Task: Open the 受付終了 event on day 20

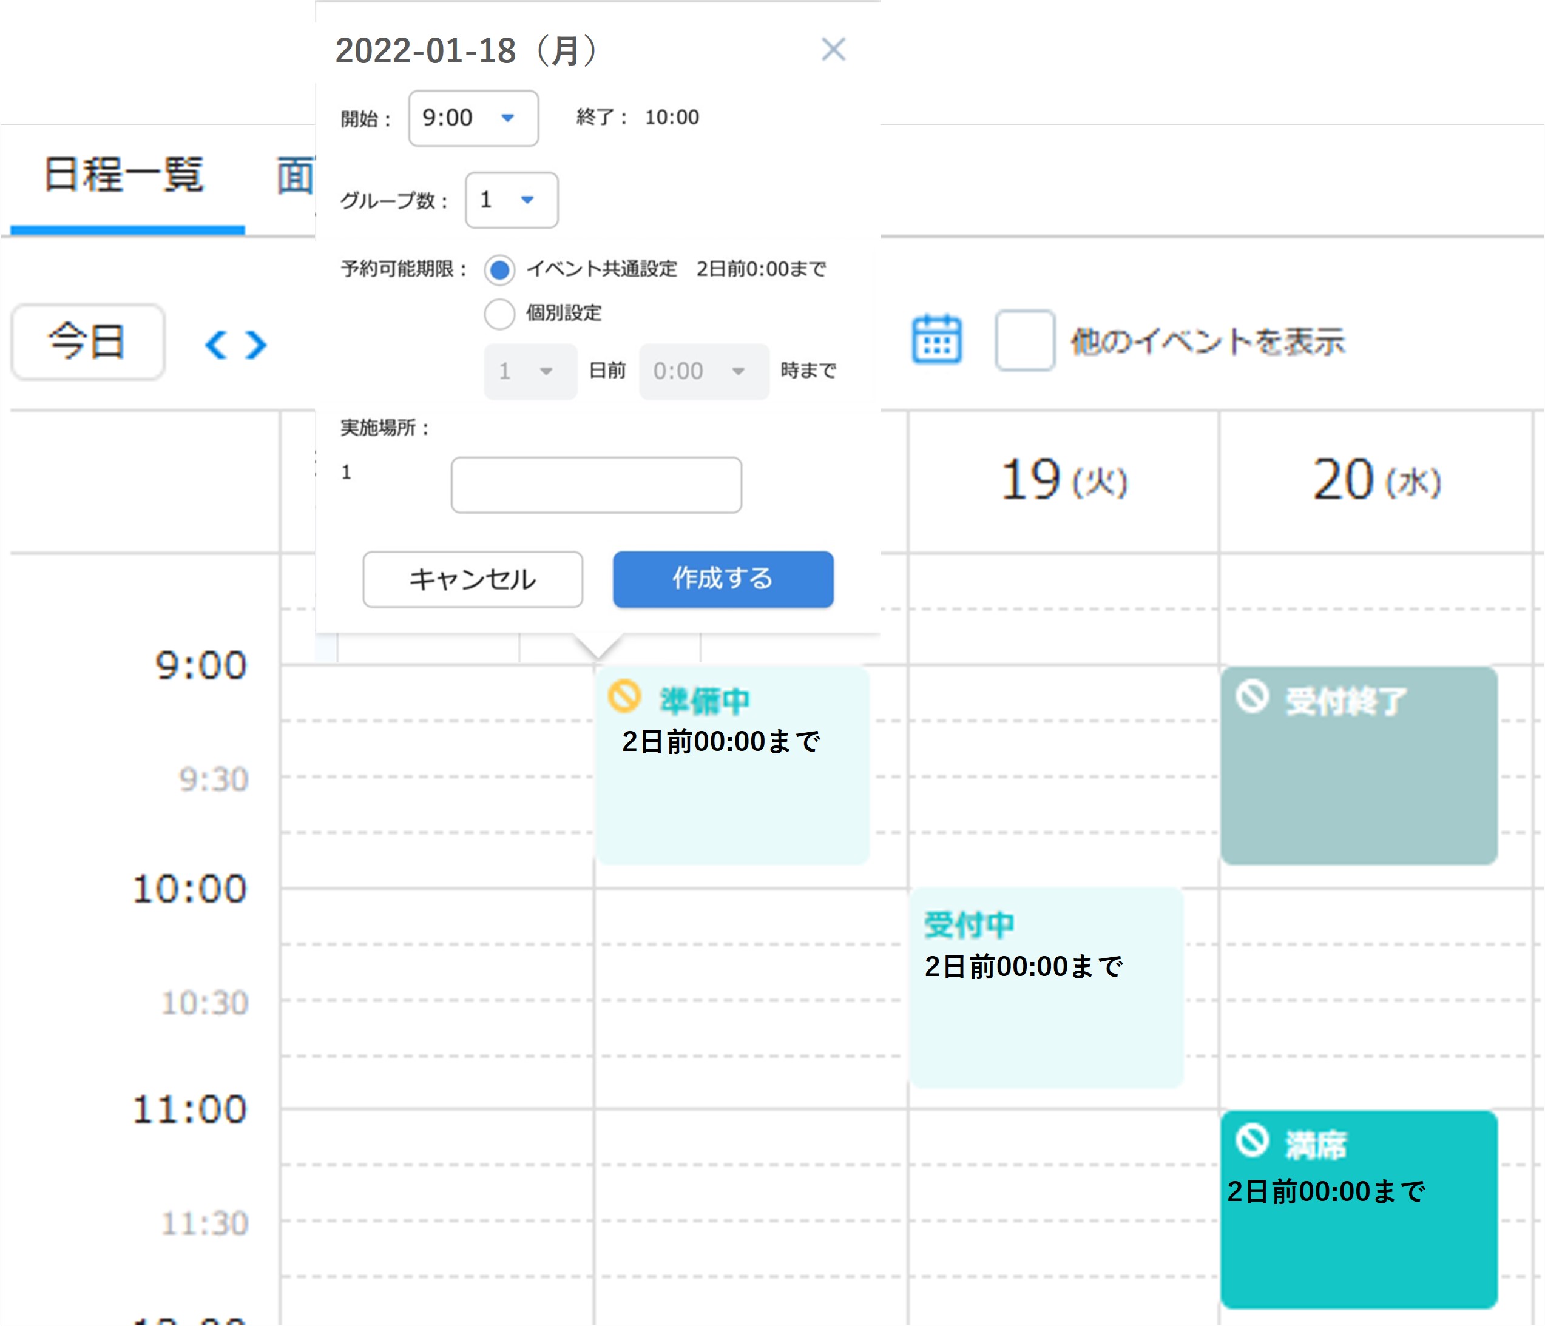Action: [1359, 766]
